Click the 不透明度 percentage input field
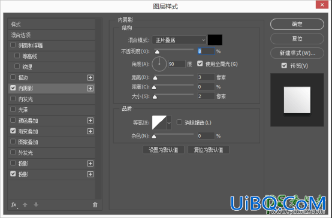This screenshot has height=218, width=332. [206, 52]
